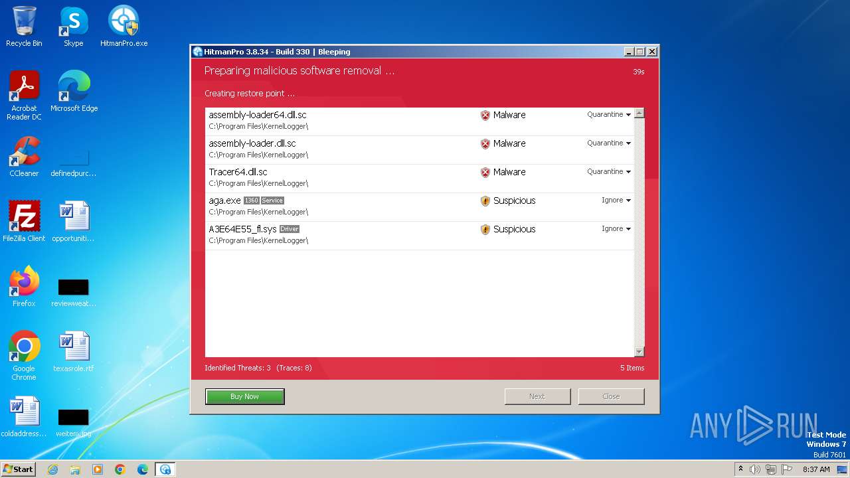Open the CCleaner desktop shortcut
This screenshot has width=850, height=478.
(24, 156)
